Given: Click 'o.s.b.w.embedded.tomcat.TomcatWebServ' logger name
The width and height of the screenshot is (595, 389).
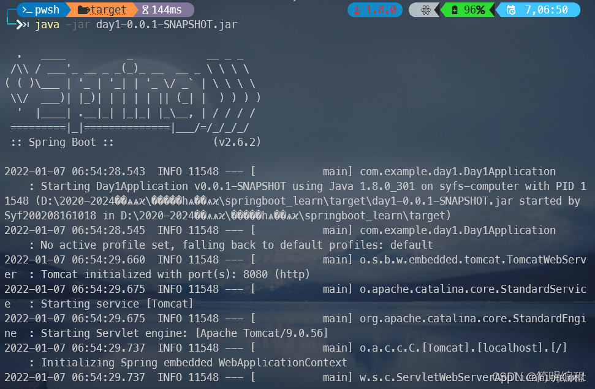Looking at the screenshot, I should [473, 260].
